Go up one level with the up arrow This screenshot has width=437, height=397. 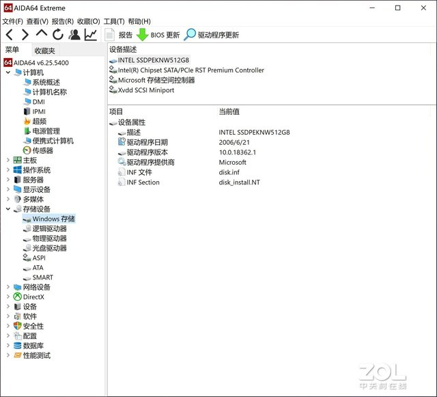point(42,33)
